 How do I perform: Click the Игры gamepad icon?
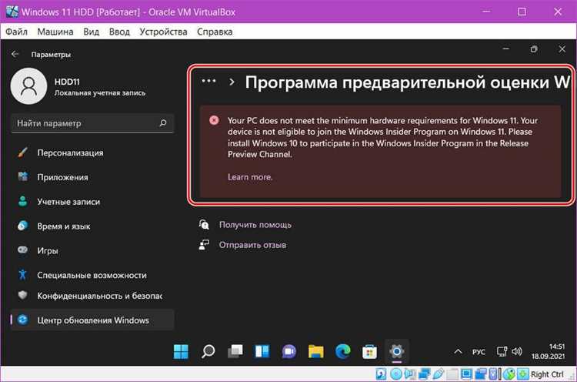point(22,250)
